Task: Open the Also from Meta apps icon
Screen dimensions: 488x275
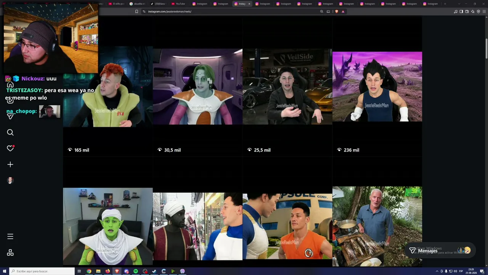Action: click(10, 252)
